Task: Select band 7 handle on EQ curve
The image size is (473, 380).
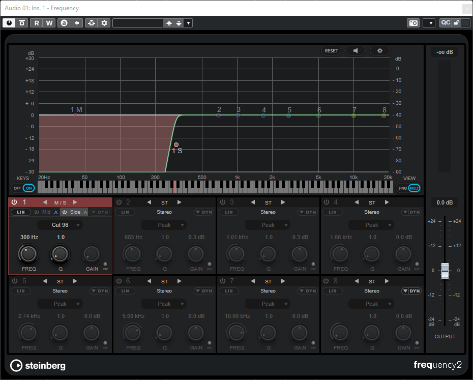Action: coord(353,115)
